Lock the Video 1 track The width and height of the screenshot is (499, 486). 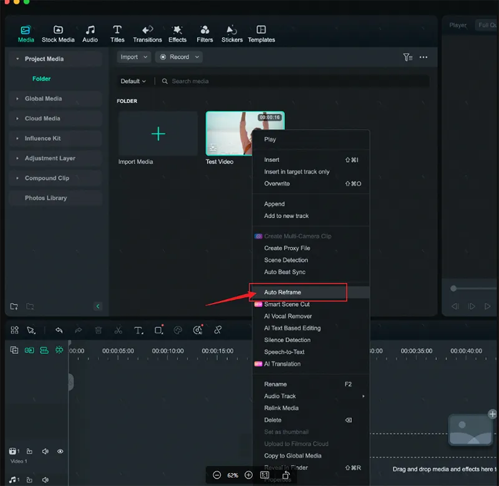(31, 451)
